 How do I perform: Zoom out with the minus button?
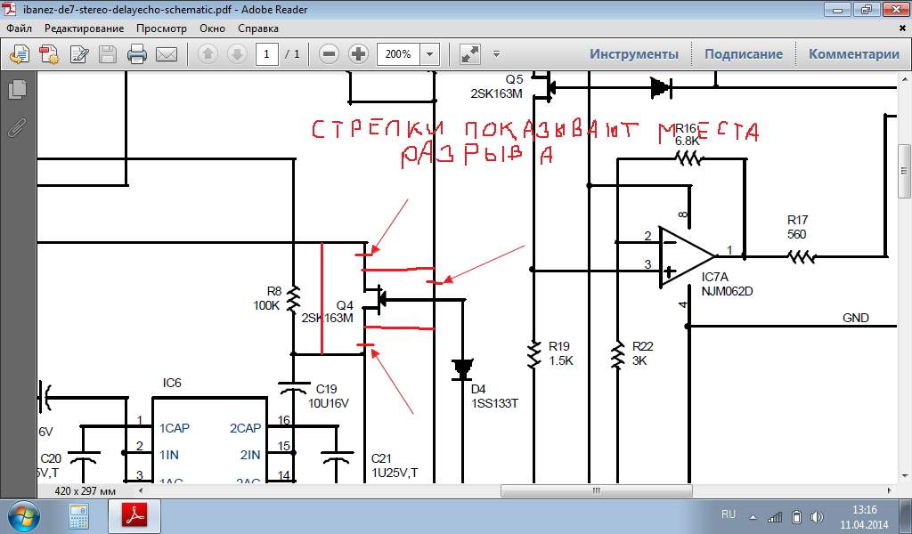(x=329, y=54)
